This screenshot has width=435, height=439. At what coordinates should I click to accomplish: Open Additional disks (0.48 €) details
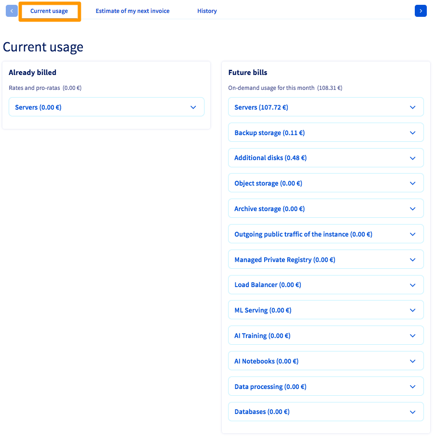click(x=326, y=158)
